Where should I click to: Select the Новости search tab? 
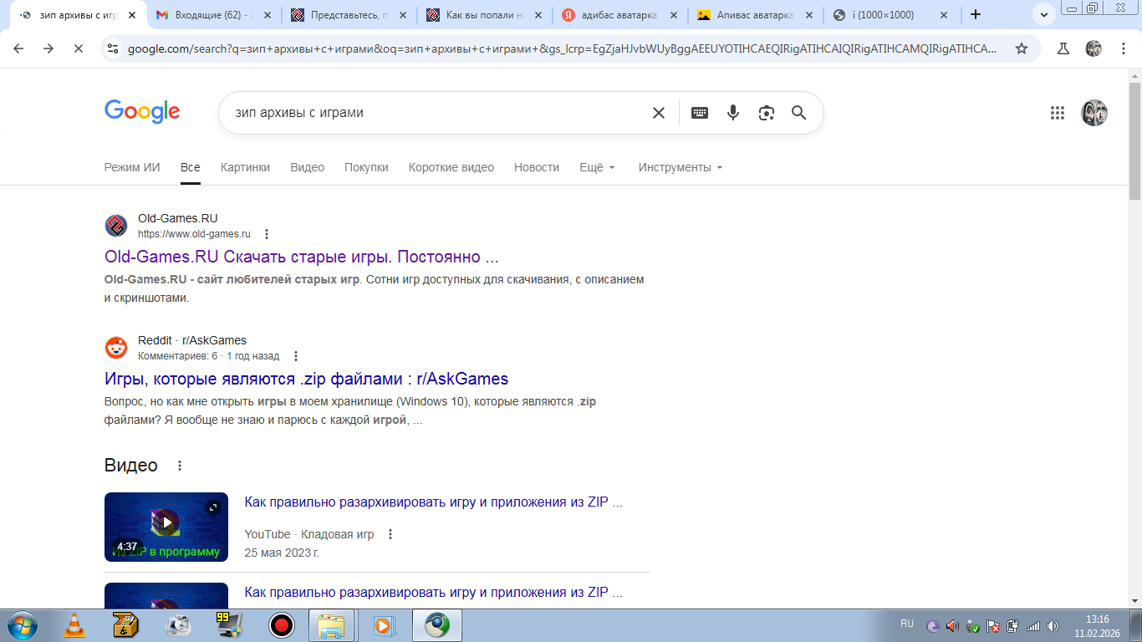coord(537,167)
